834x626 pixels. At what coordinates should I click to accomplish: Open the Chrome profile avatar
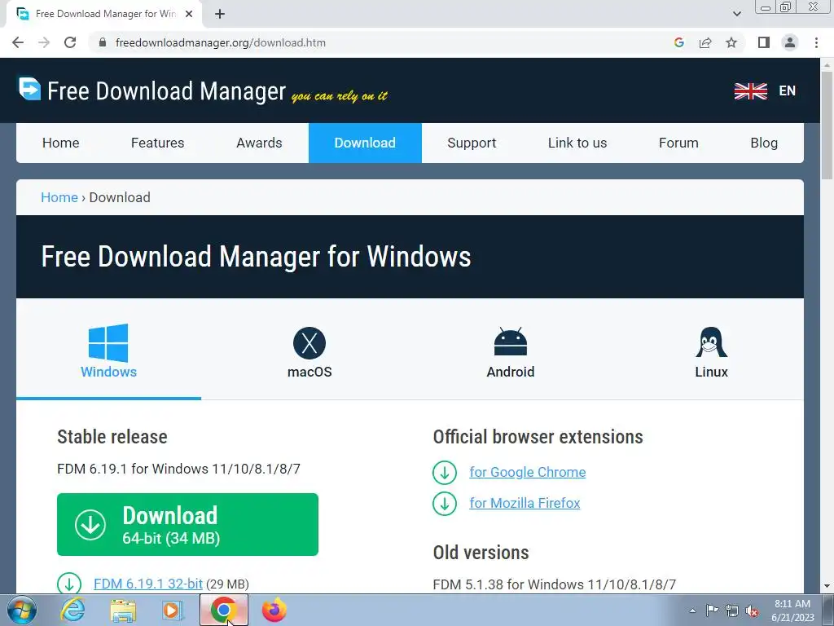click(790, 42)
